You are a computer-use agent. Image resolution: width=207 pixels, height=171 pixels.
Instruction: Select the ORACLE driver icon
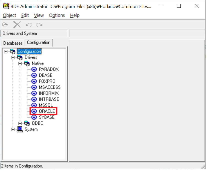34,111
